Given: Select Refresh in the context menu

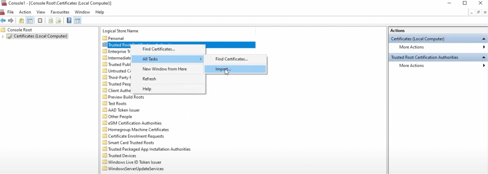Looking at the screenshot, I should (168, 79).
